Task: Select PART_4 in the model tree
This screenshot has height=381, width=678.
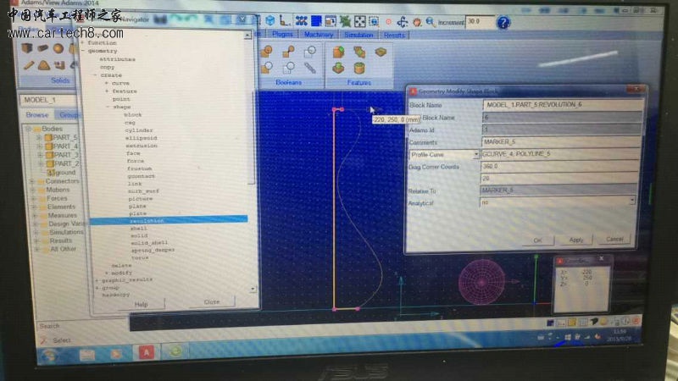Action: point(61,146)
